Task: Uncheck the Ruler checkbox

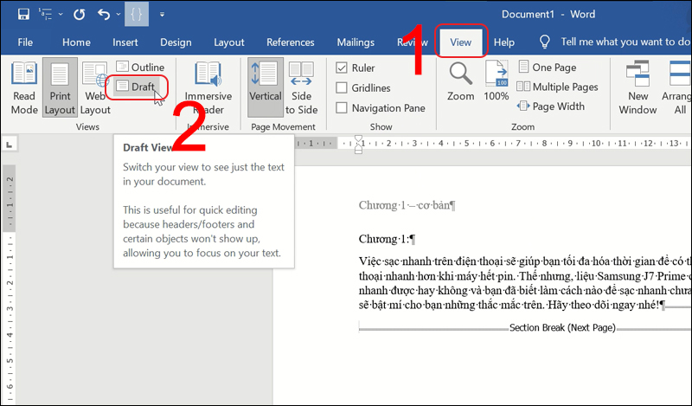Action: pos(343,68)
